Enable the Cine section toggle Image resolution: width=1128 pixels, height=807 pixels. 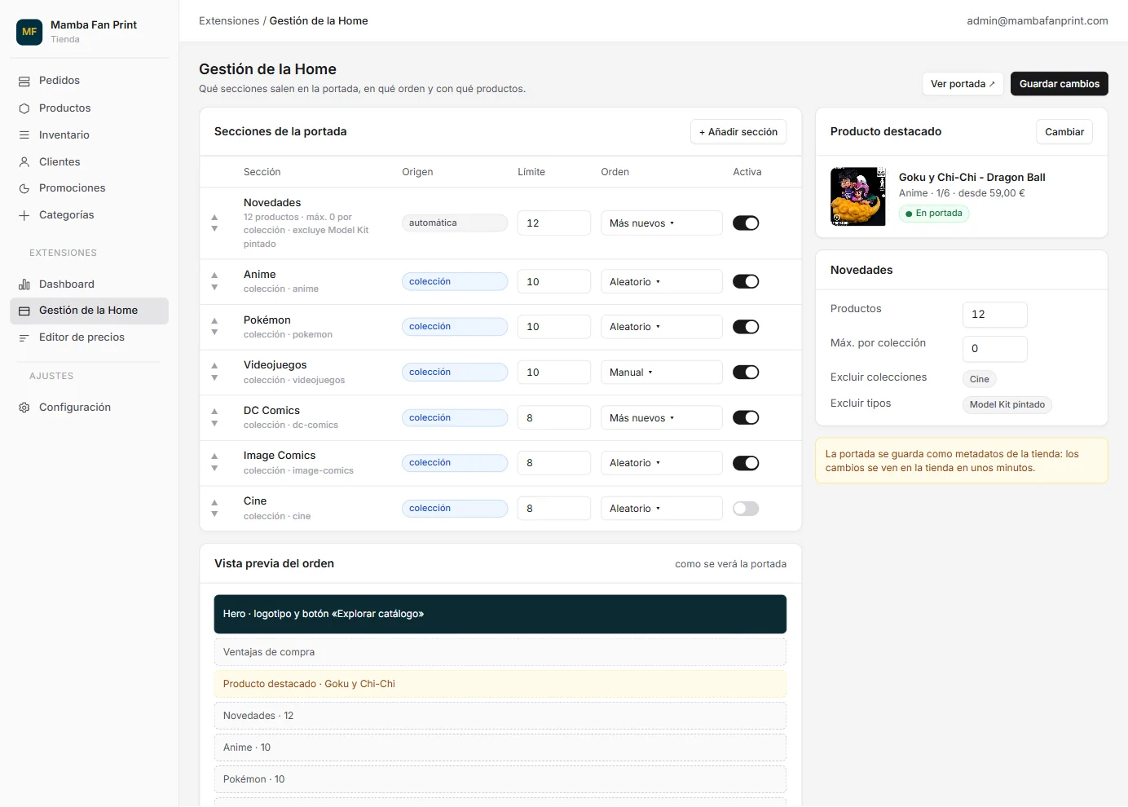746,509
